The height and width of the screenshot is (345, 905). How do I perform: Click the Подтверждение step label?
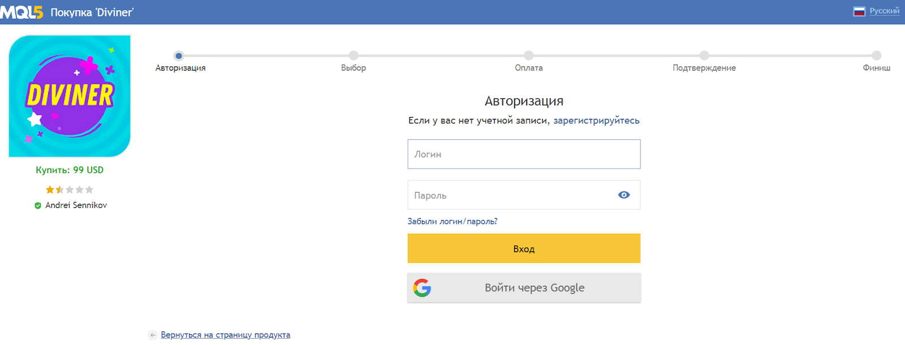pos(704,68)
